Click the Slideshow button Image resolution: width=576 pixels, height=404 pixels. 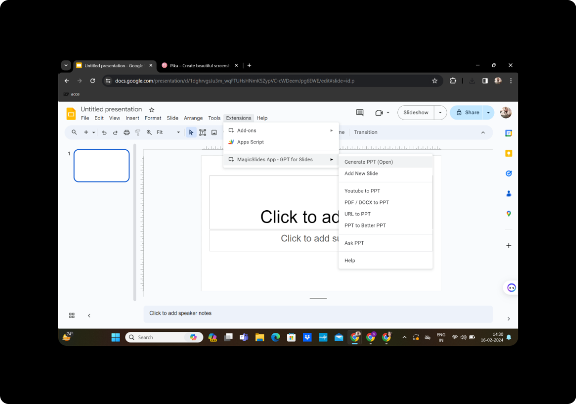[416, 113]
